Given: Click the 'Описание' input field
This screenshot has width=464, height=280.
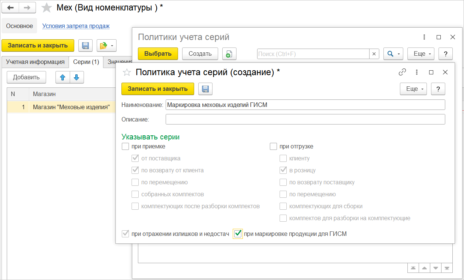Looking at the screenshot, I should coord(305,119).
